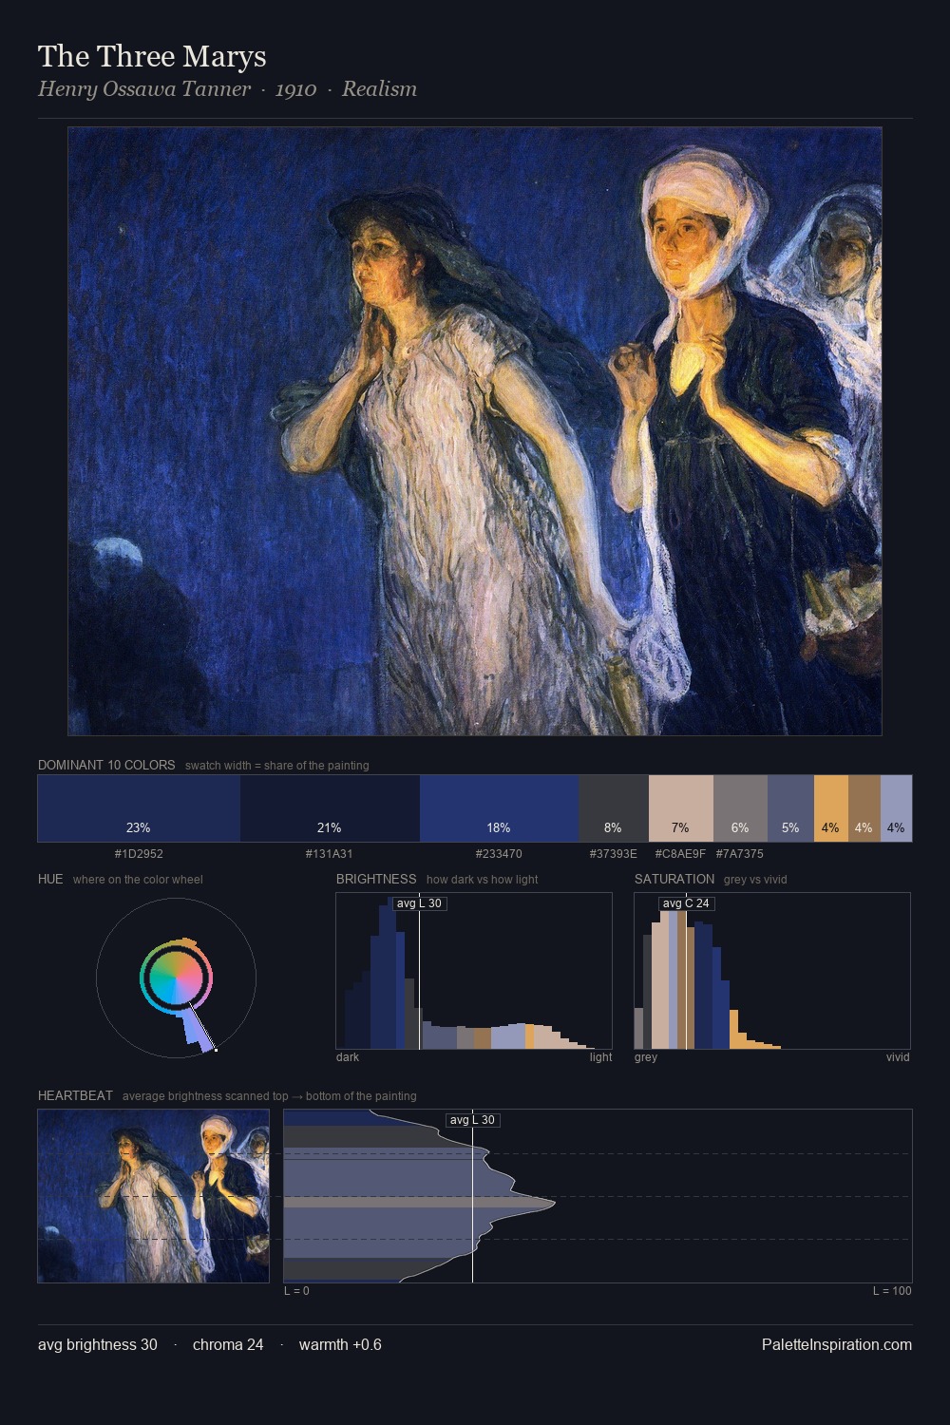Click the artist name Henry Ossawa Tanner
The width and height of the screenshot is (950, 1425).
tap(144, 89)
